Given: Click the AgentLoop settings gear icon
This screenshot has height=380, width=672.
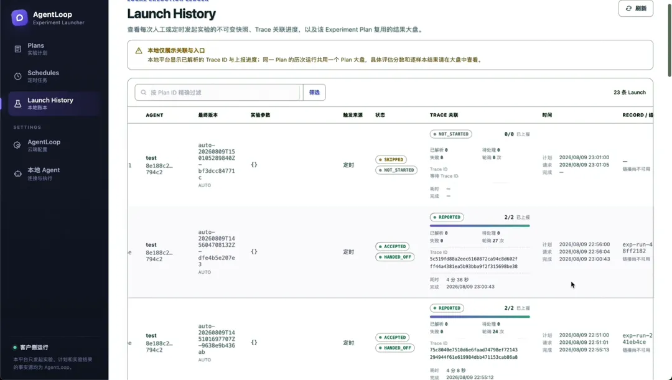Looking at the screenshot, I should click(17, 146).
